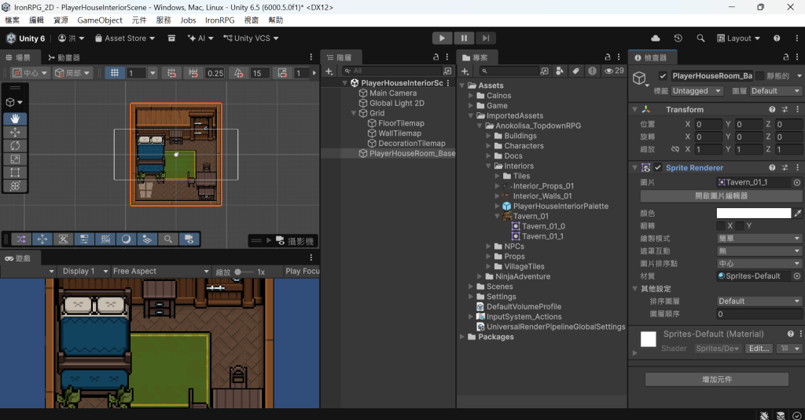Open the Undo History icon

pos(678,38)
